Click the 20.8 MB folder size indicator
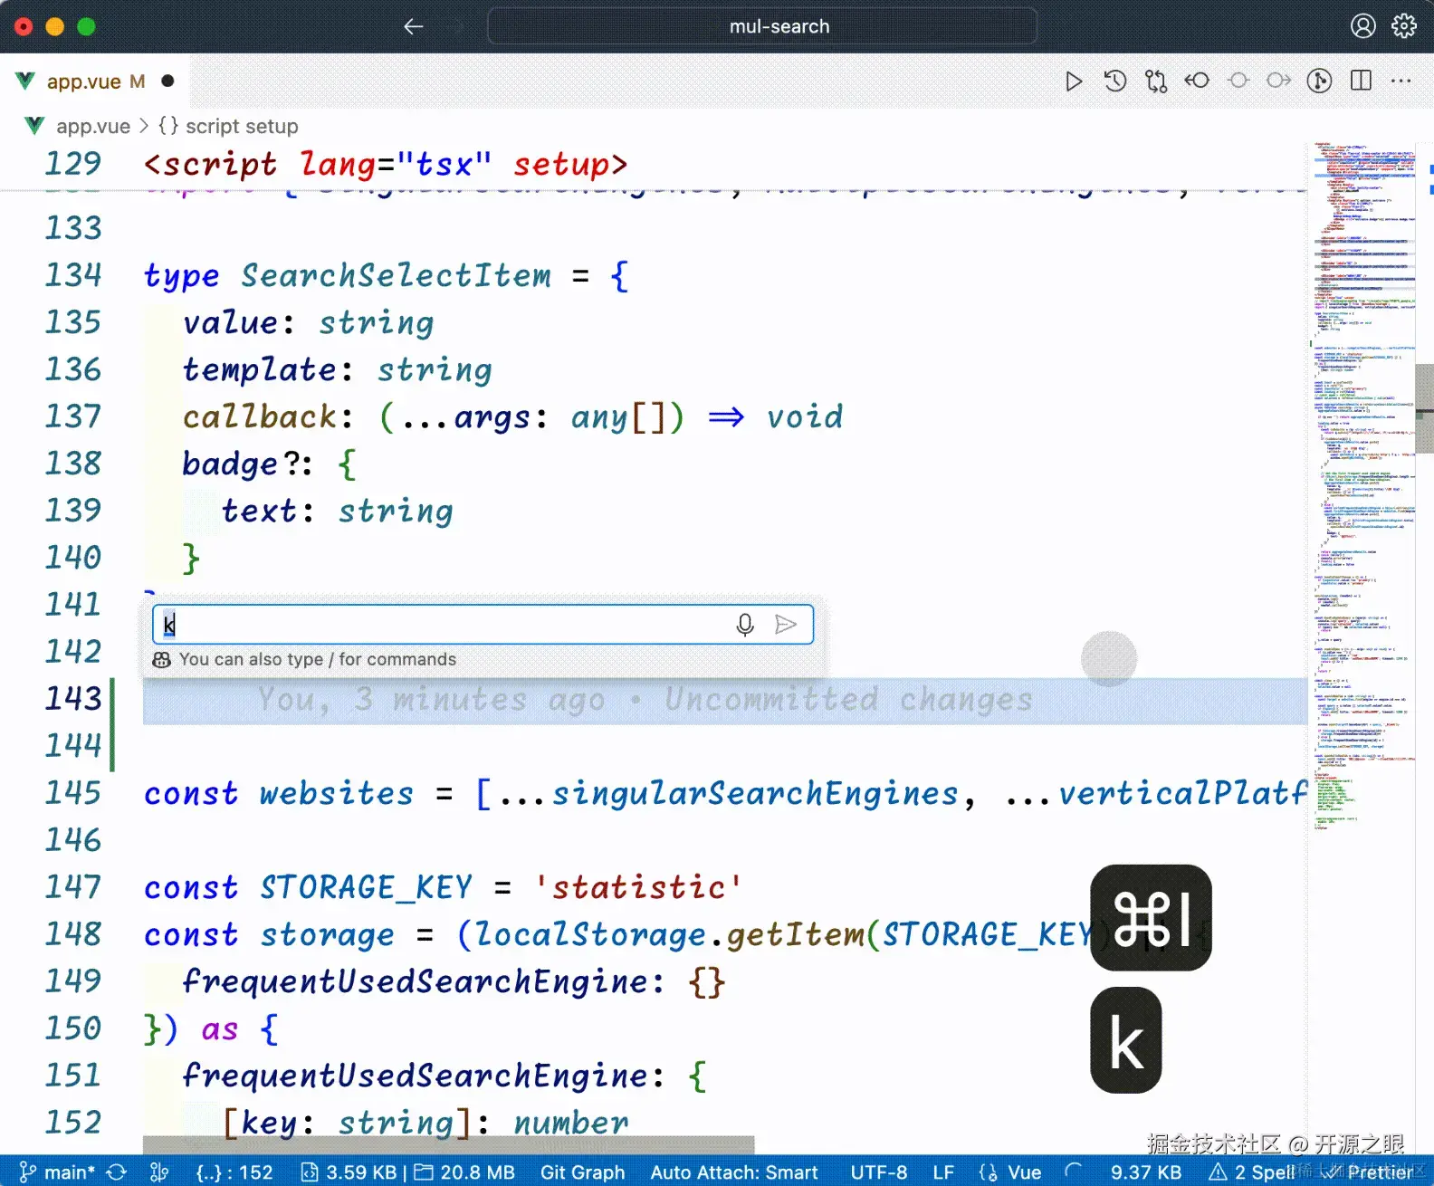Image resolution: width=1434 pixels, height=1186 pixels. point(464,1172)
